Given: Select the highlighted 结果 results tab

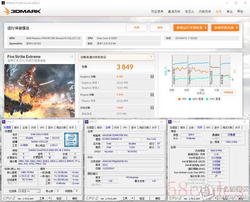Looking at the screenshot, I should [219, 12].
